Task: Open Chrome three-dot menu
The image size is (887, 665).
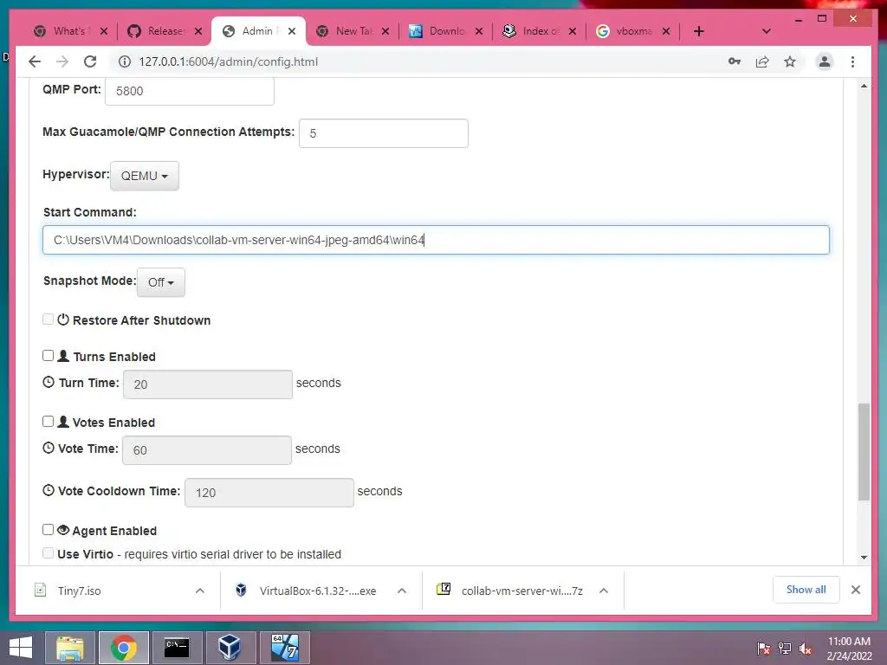Action: [x=852, y=61]
